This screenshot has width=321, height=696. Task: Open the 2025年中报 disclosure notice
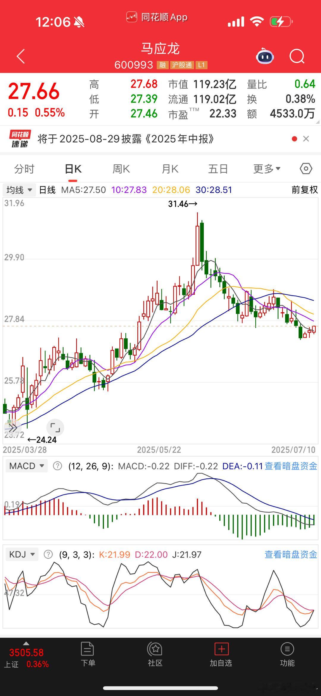[126, 139]
